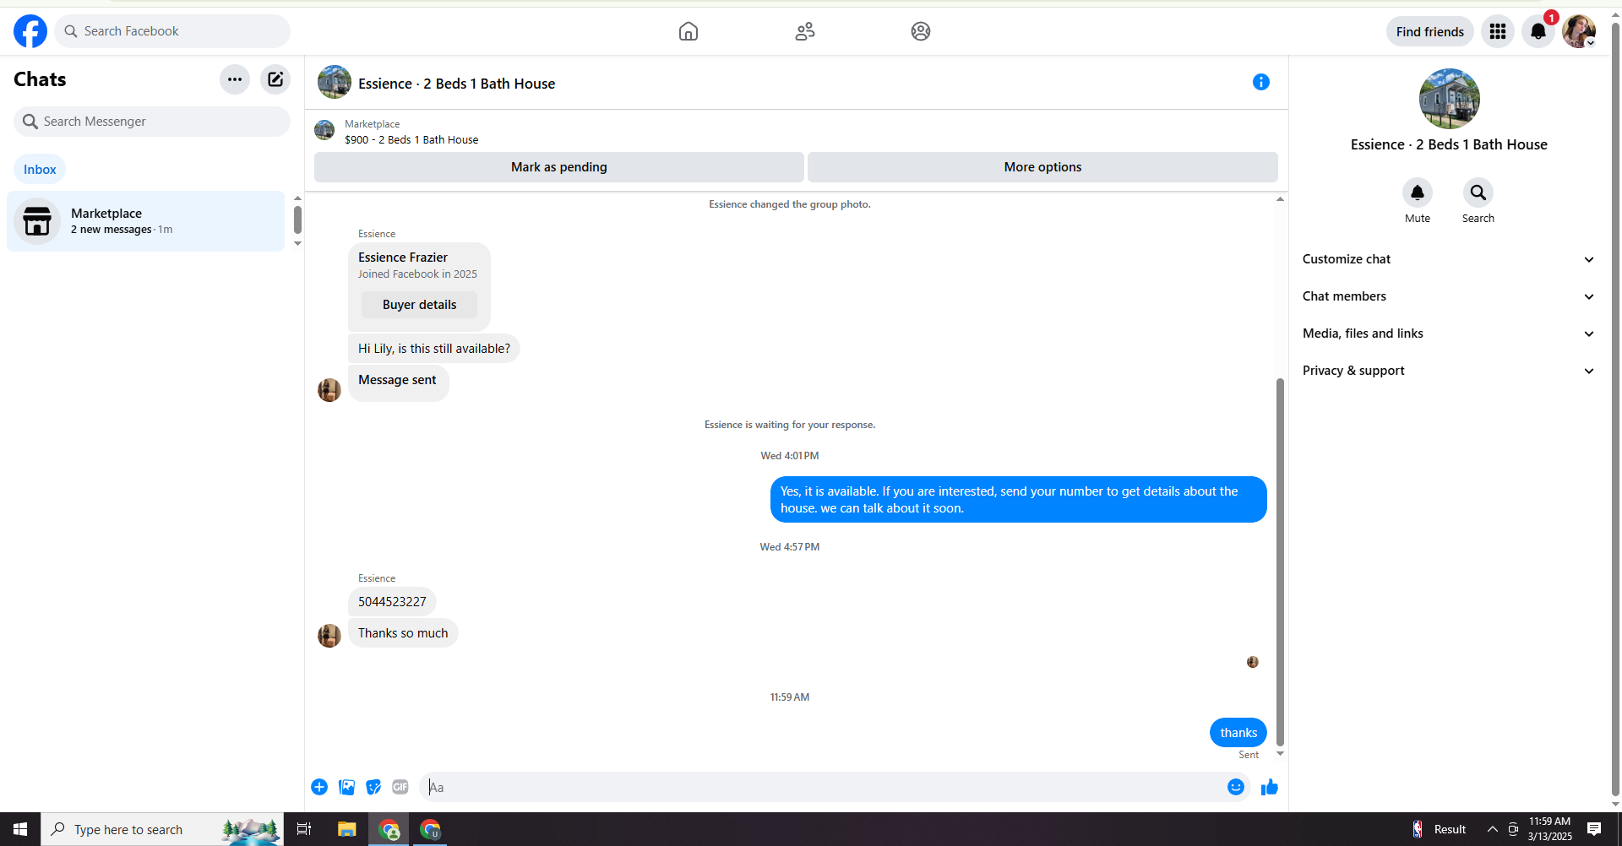Open more actions plus icon in composer
Viewport: 1622px width, 846px height.
coord(319,787)
